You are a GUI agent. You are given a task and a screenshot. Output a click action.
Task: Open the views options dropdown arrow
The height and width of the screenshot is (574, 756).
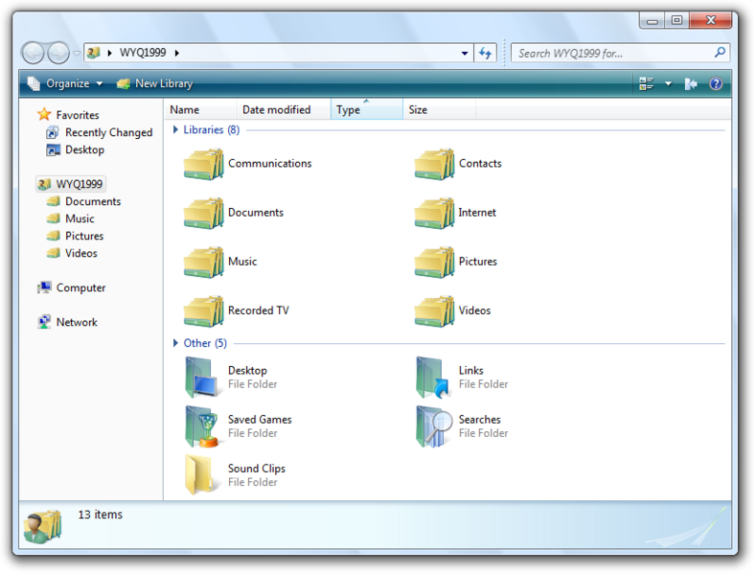point(669,84)
